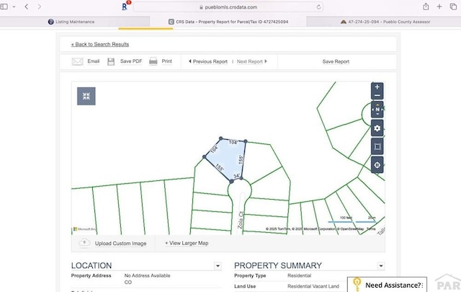Go back with browser back arrow
Viewport: 461px width, 292px height.
tap(27, 6)
